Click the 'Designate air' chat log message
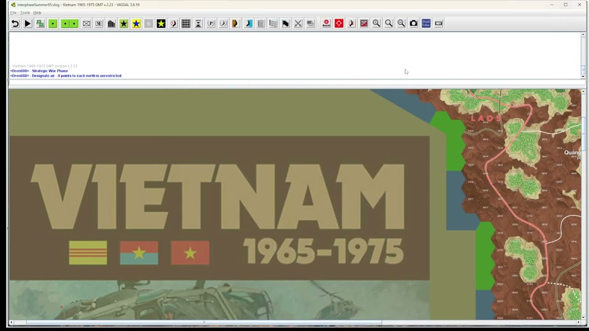589x331 pixels. coord(76,75)
